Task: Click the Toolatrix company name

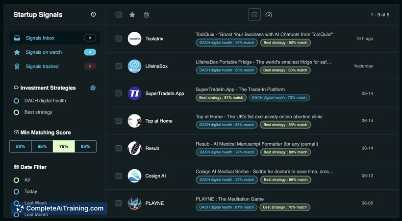Action: [154, 39]
